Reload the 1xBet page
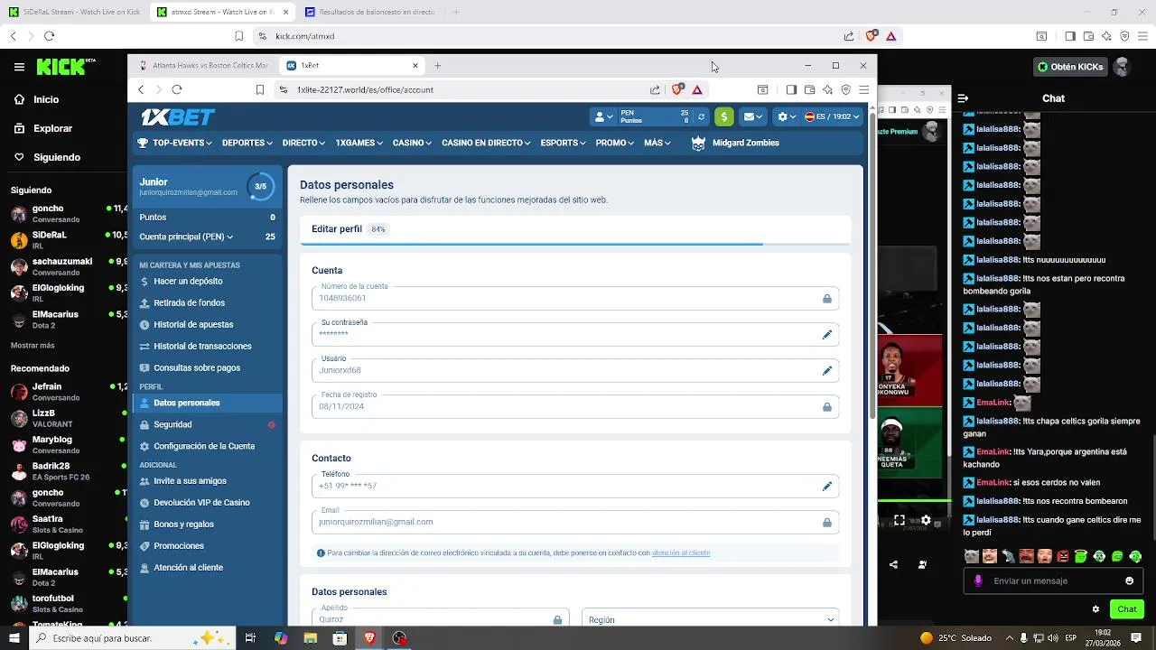 177,89
